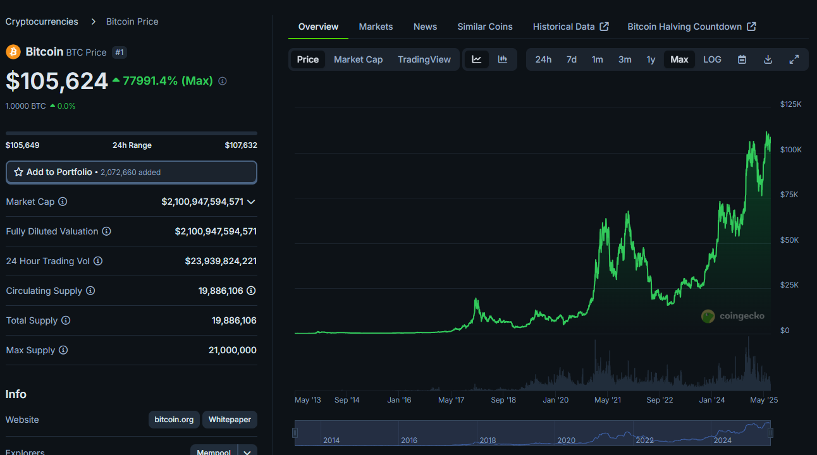Click the chart navigator at 2020
This screenshot has width=817, height=455.
click(566, 440)
